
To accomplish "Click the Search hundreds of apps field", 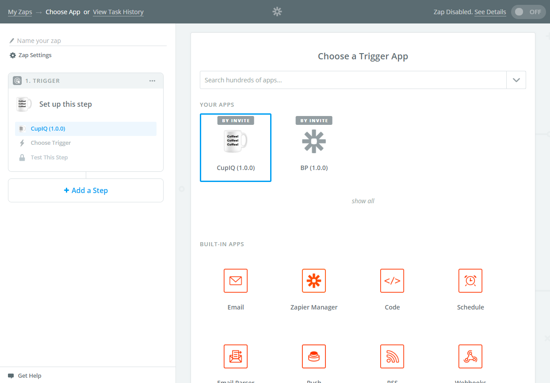I will click(x=353, y=80).
